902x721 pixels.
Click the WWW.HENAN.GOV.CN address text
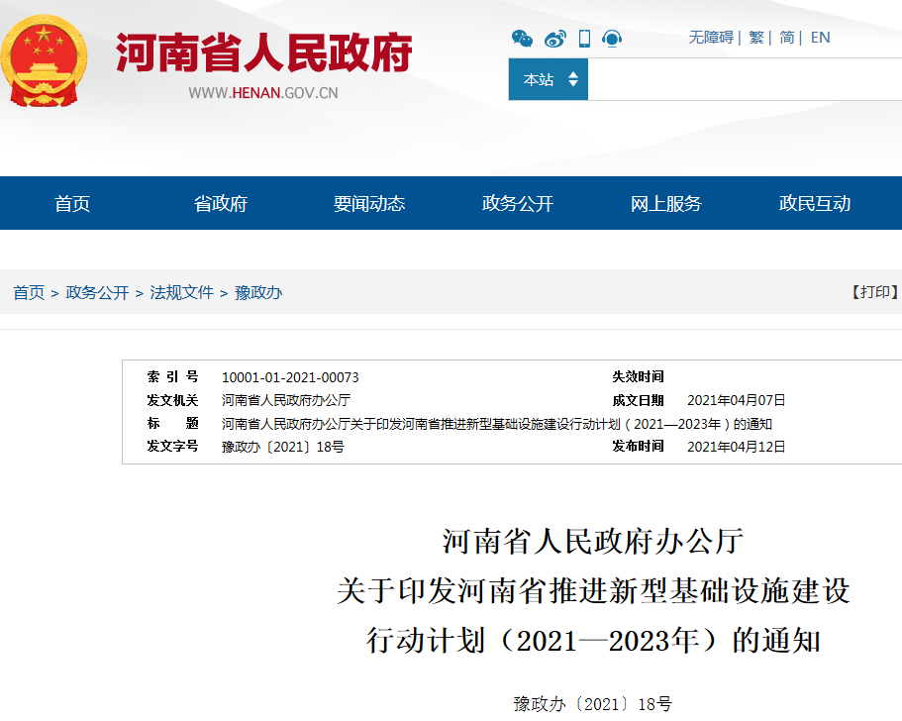263,93
